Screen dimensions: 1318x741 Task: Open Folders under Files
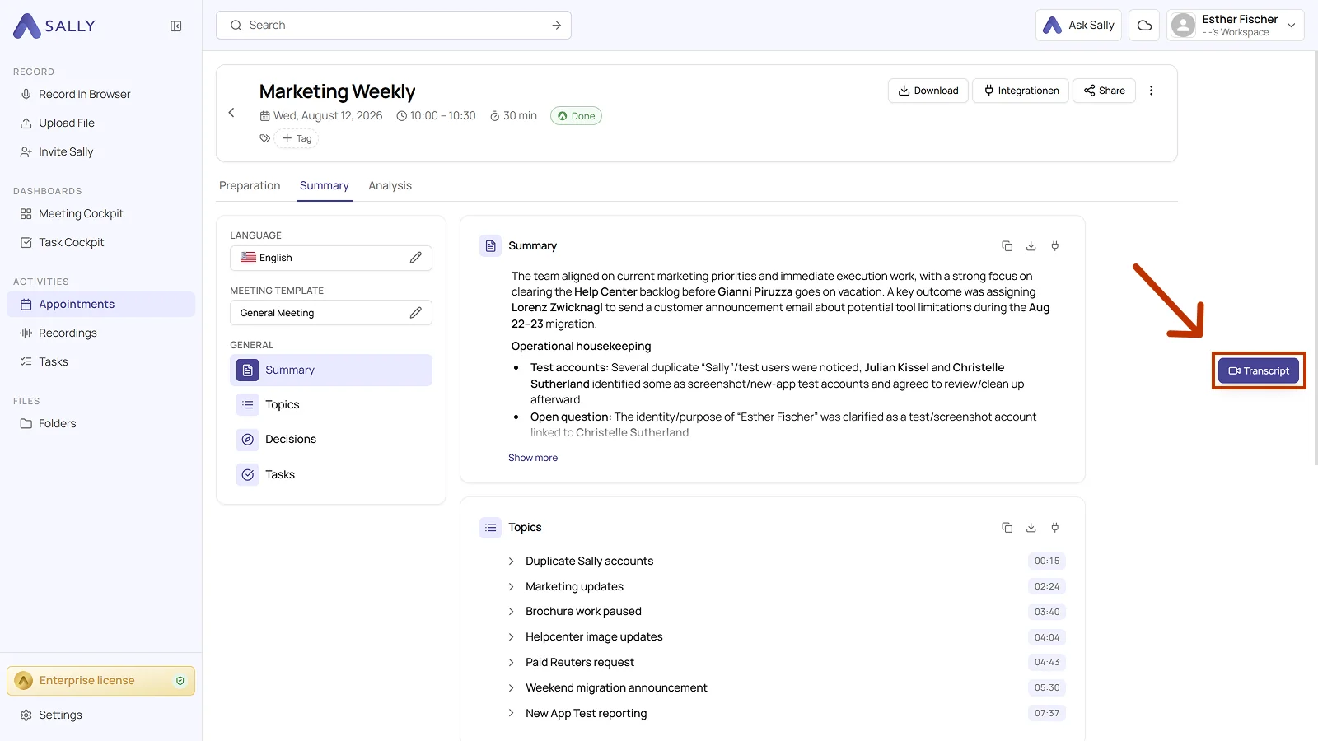pyautogui.click(x=100, y=424)
